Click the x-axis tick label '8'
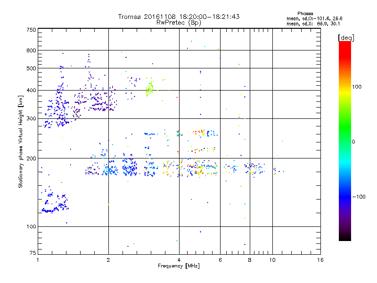Viewport: 377px width, 283px height. click(250, 260)
